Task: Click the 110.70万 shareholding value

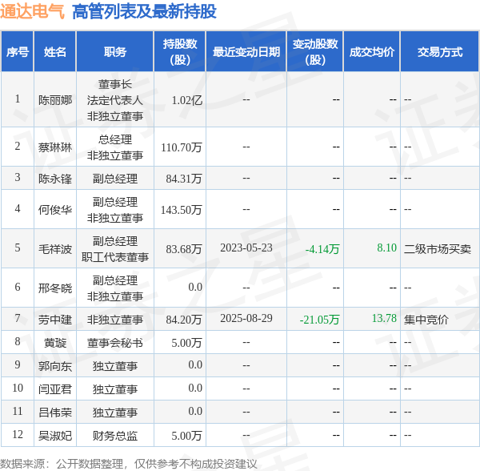Action: (182, 147)
